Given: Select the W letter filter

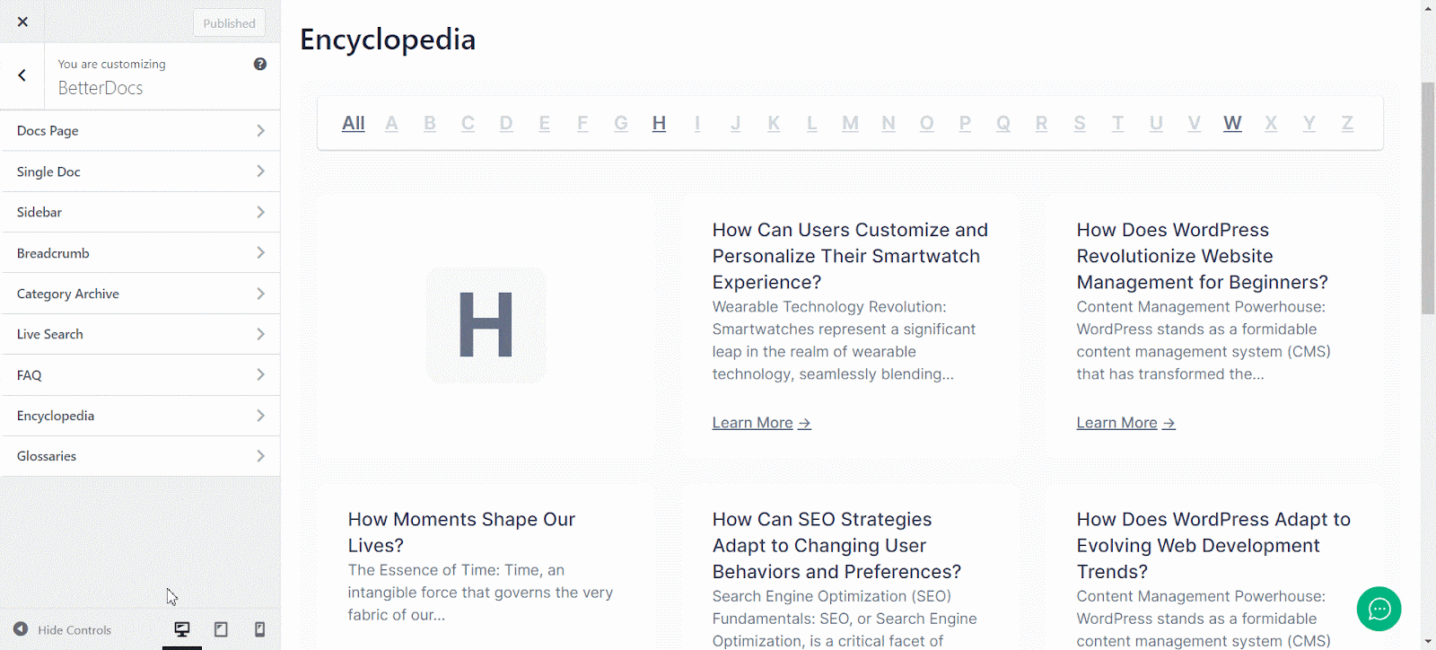Looking at the screenshot, I should 1231,123.
